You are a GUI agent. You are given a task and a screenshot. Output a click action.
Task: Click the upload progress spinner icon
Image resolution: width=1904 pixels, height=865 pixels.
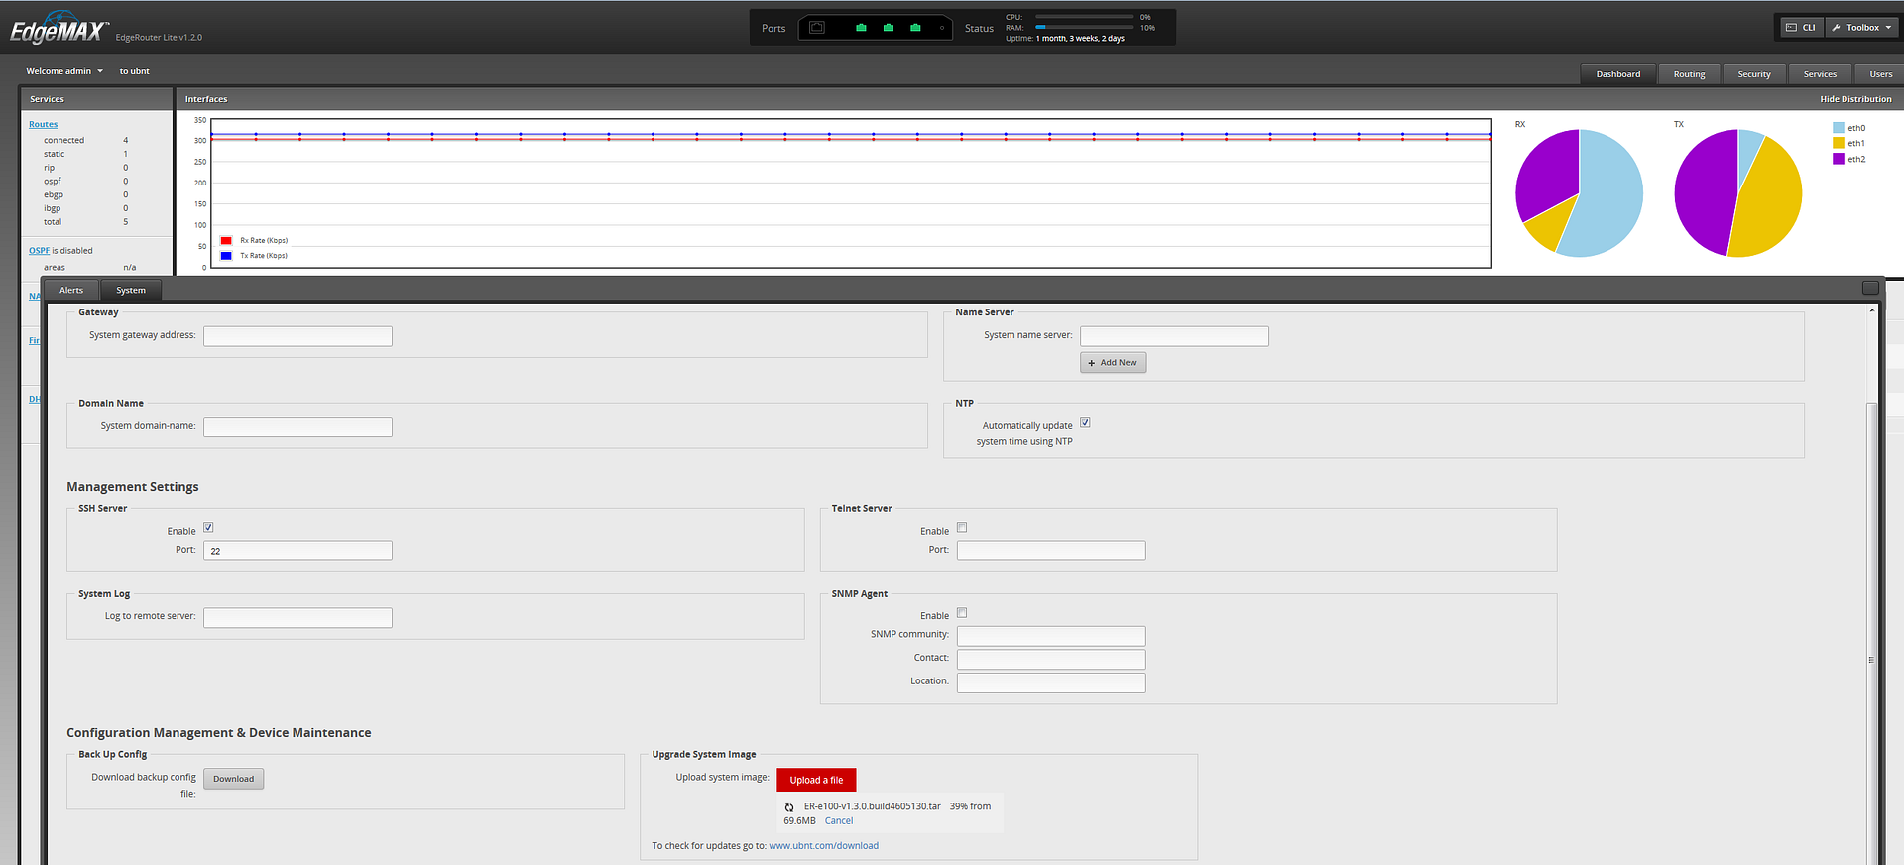(789, 807)
